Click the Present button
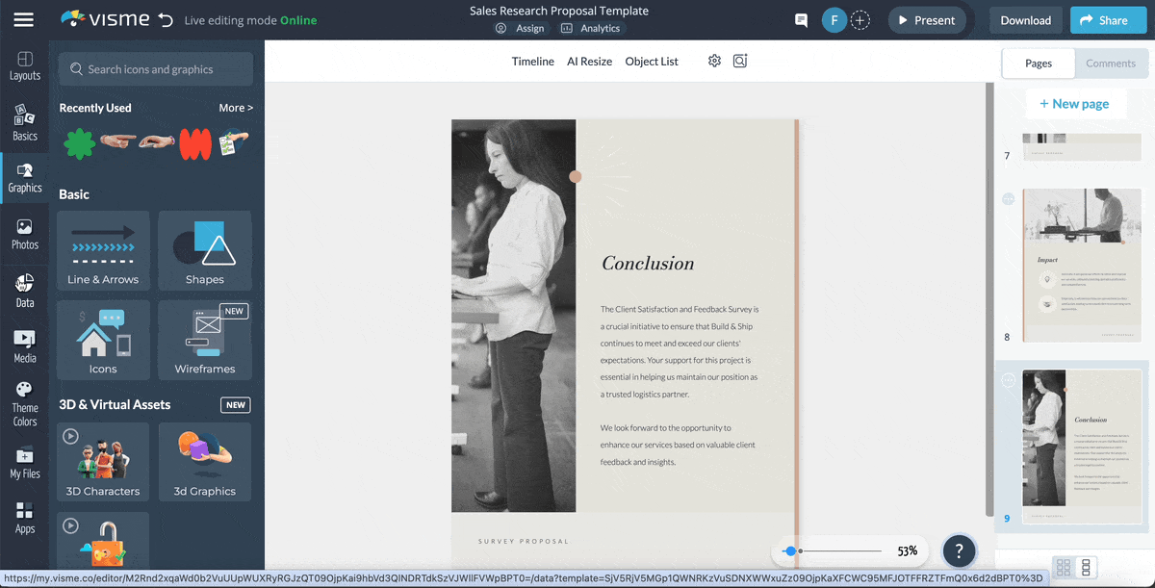 coord(924,20)
